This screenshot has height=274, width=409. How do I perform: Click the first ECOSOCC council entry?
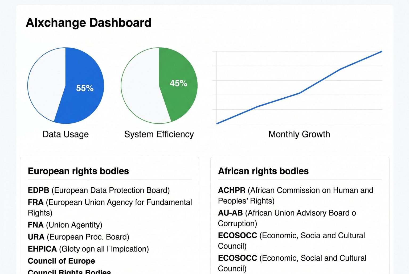pos(291,241)
